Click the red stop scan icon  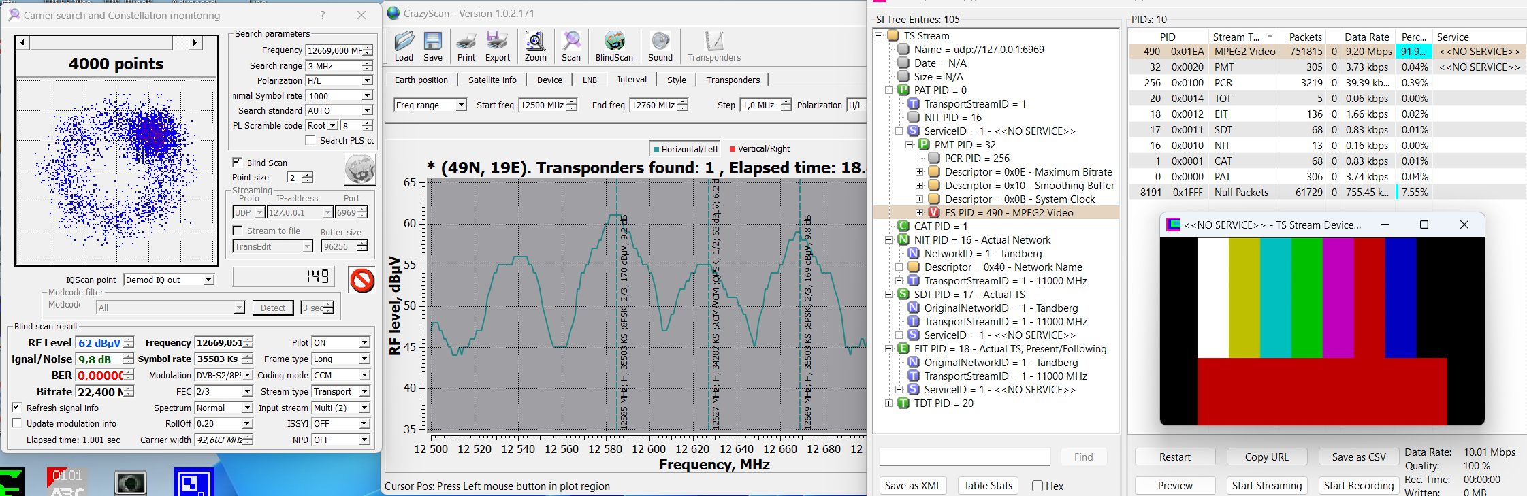tap(362, 280)
